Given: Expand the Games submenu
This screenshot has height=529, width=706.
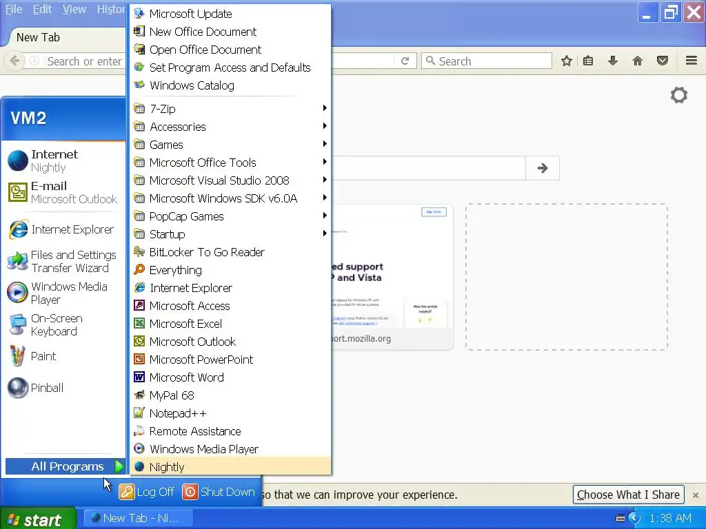Looking at the screenshot, I should pos(230,145).
